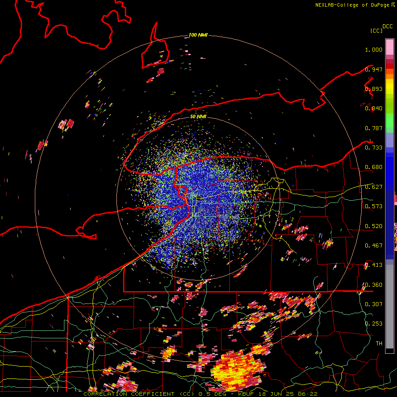Select the 0.467 scale value
The image size is (397, 397).
point(374,245)
